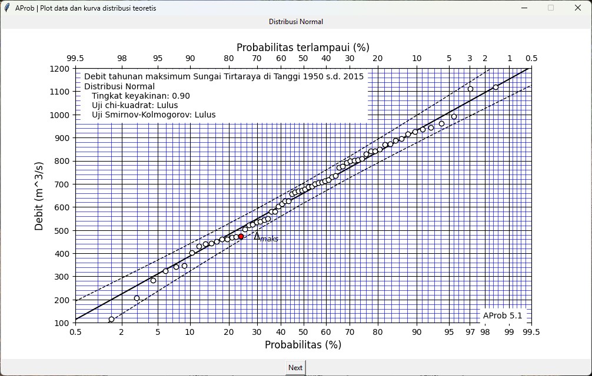Click the lowest data point near 100 m^3/s
Viewport: 592px width, 376px height.
coord(111,320)
